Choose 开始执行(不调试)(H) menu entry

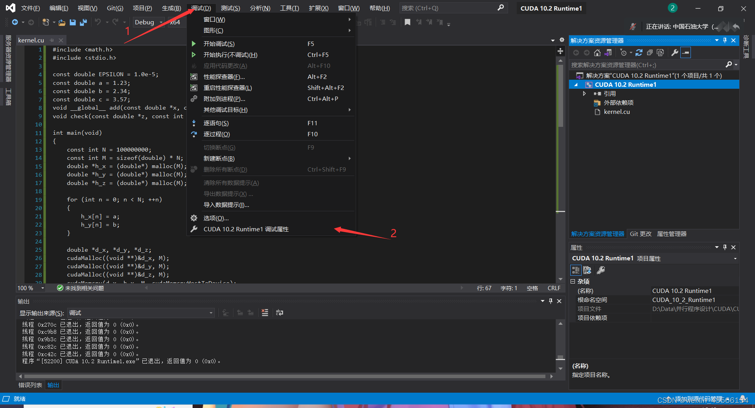tap(271, 55)
